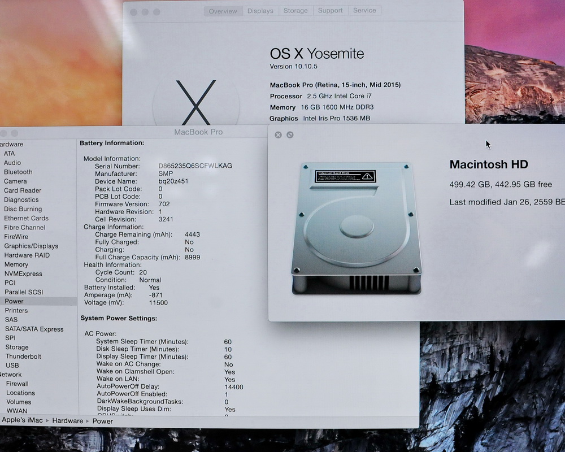
Task: Collapse the Network category in sidebar
Action: (10, 375)
